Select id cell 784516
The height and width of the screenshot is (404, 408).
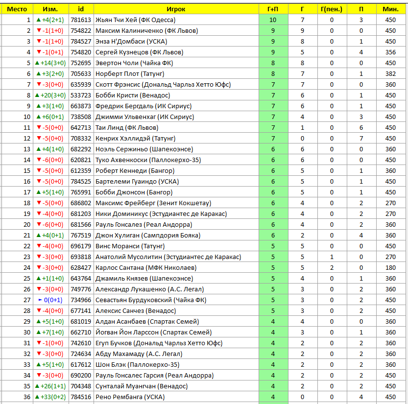[81, 397]
